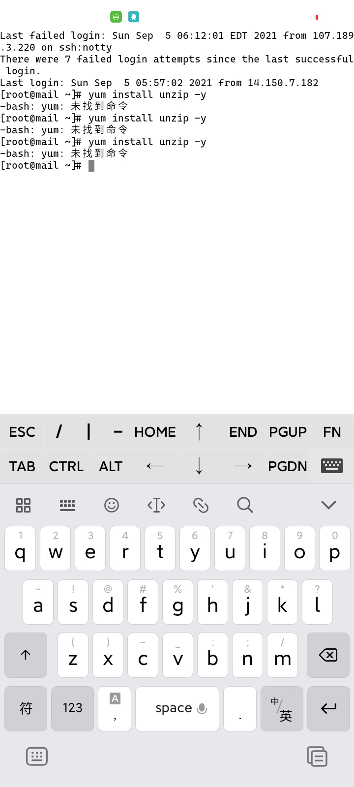The height and width of the screenshot is (787, 354).
Task: Toggle Chinese/English input language
Action: click(x=282, y=709)
